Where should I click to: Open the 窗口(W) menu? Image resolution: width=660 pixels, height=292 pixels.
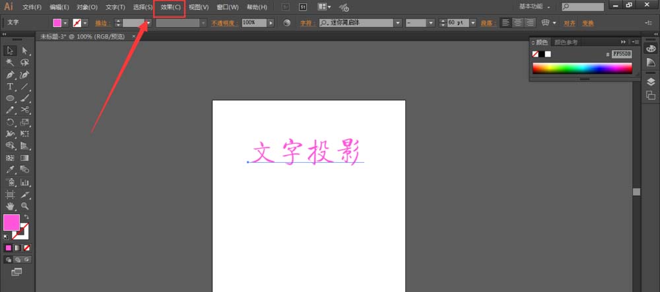point(227,7)
